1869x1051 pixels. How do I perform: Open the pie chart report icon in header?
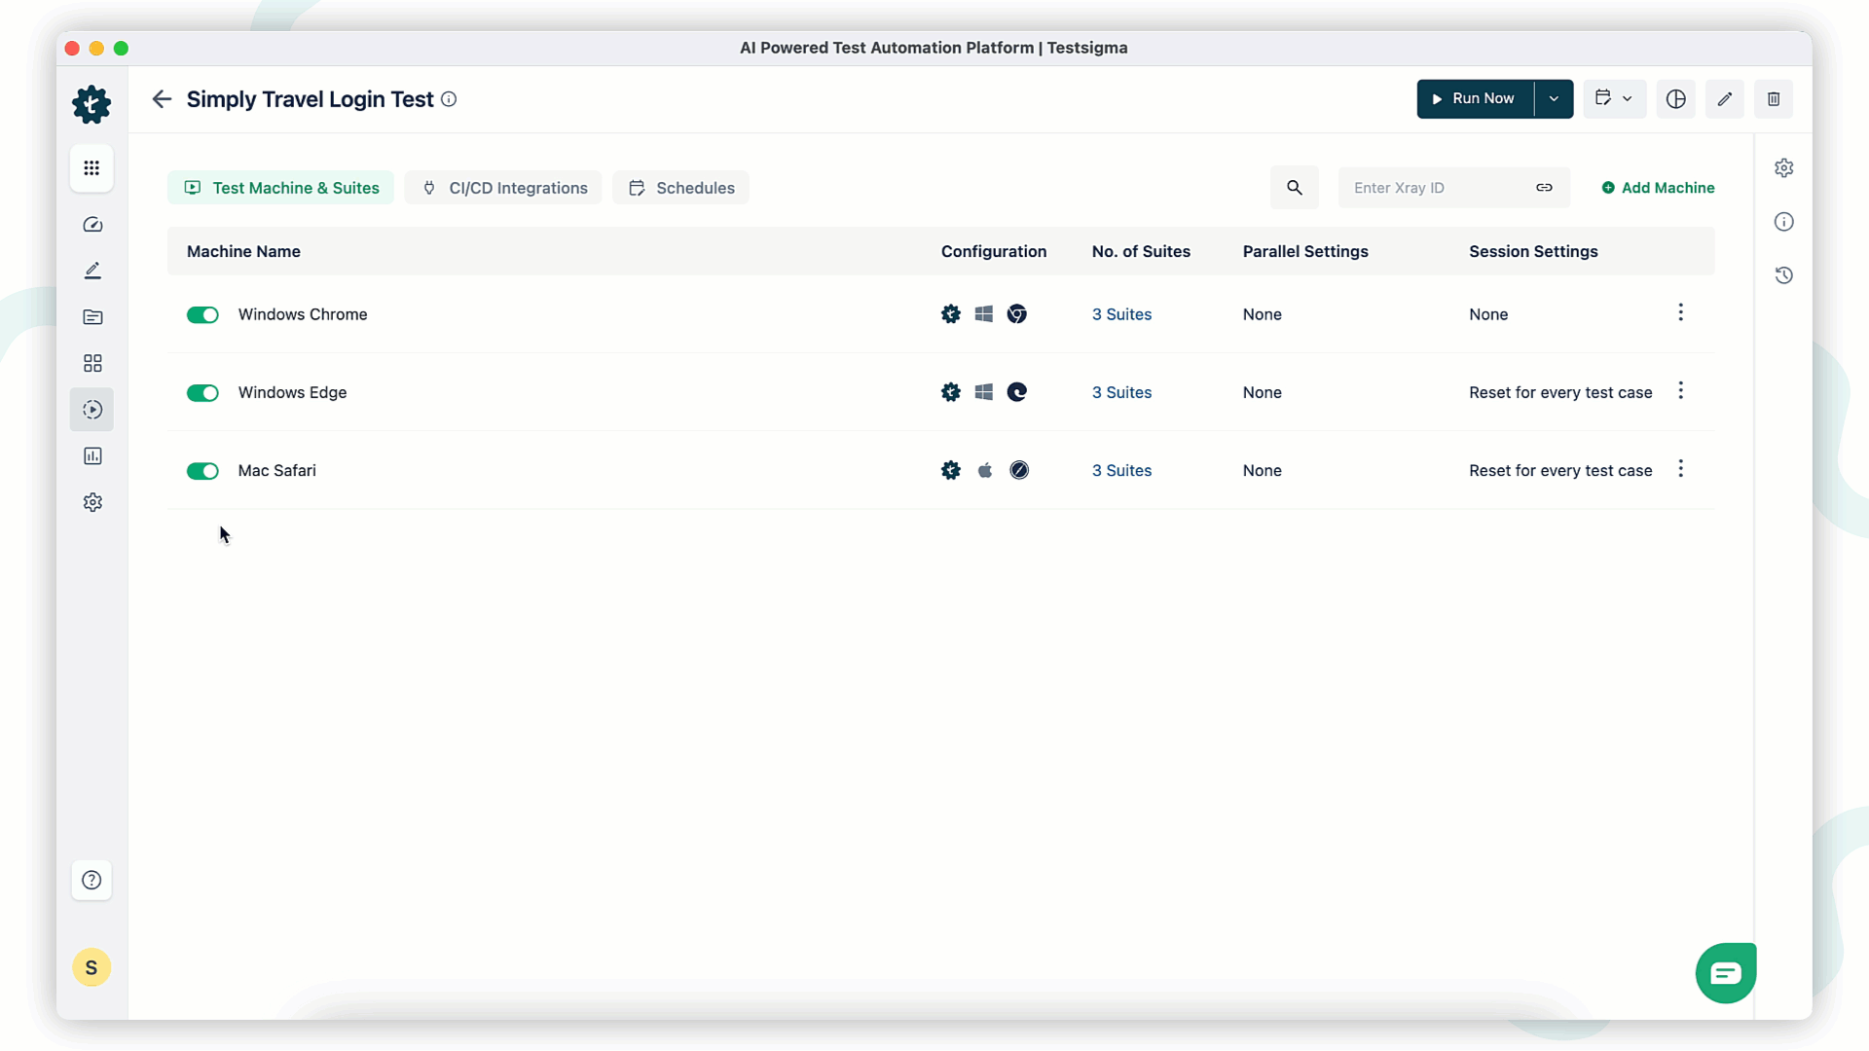click(x=1675, y=99)
